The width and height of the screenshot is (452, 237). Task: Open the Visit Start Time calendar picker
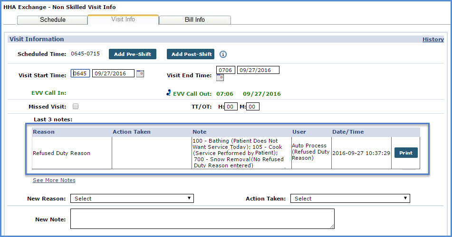(140, 73)
